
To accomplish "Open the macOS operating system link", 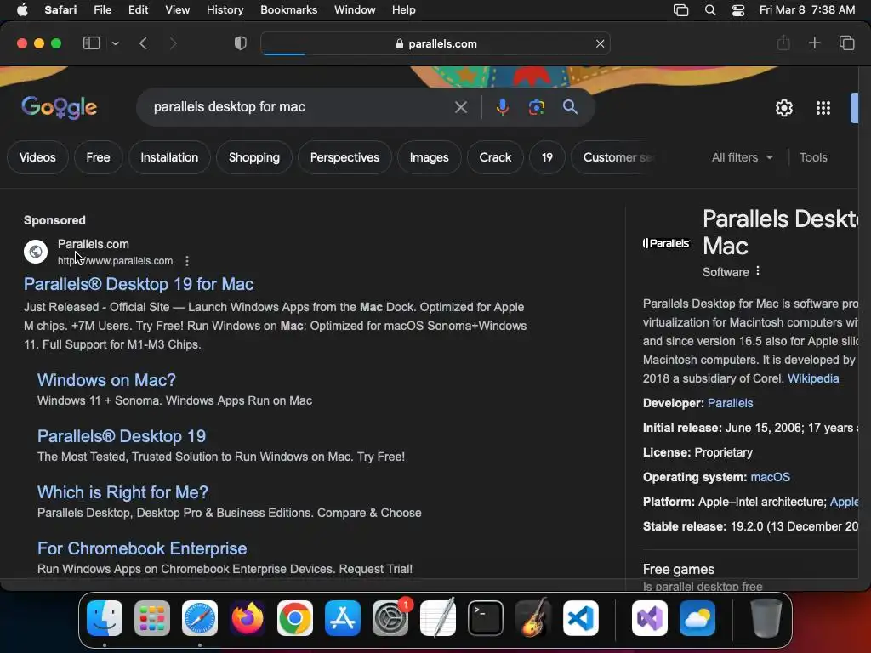I will 770,477.
